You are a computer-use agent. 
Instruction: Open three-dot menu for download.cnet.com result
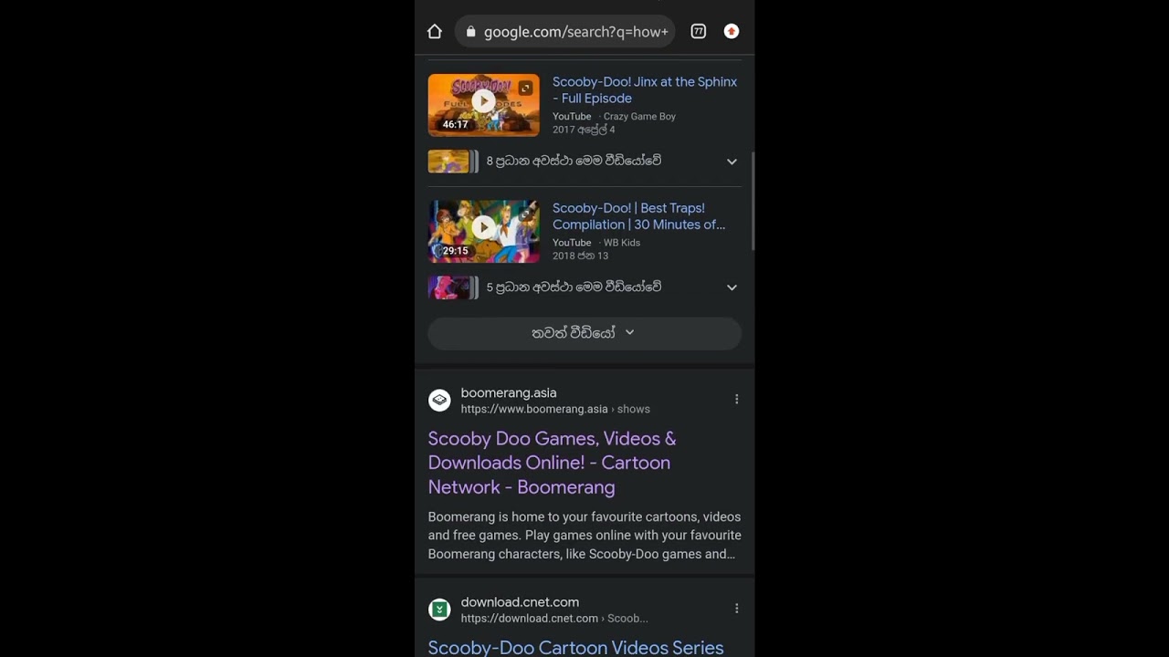(737, 608)
